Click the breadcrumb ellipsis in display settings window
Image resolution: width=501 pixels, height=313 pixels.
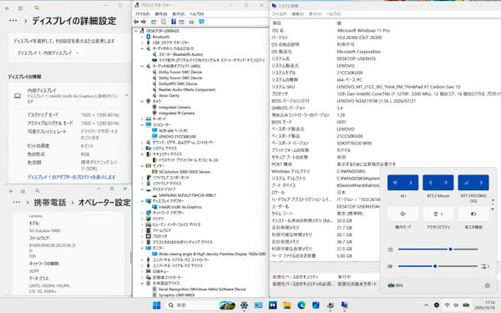pyautogui.click(x=13, y=21)
